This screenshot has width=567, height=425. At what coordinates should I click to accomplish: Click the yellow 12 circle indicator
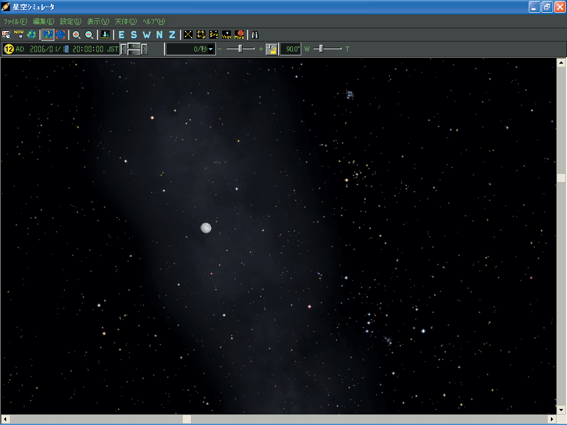(9, 49)
